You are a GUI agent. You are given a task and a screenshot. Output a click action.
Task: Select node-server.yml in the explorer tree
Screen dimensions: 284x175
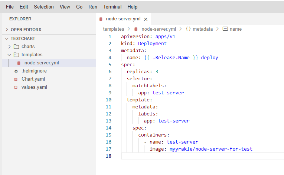click(42, 63)
